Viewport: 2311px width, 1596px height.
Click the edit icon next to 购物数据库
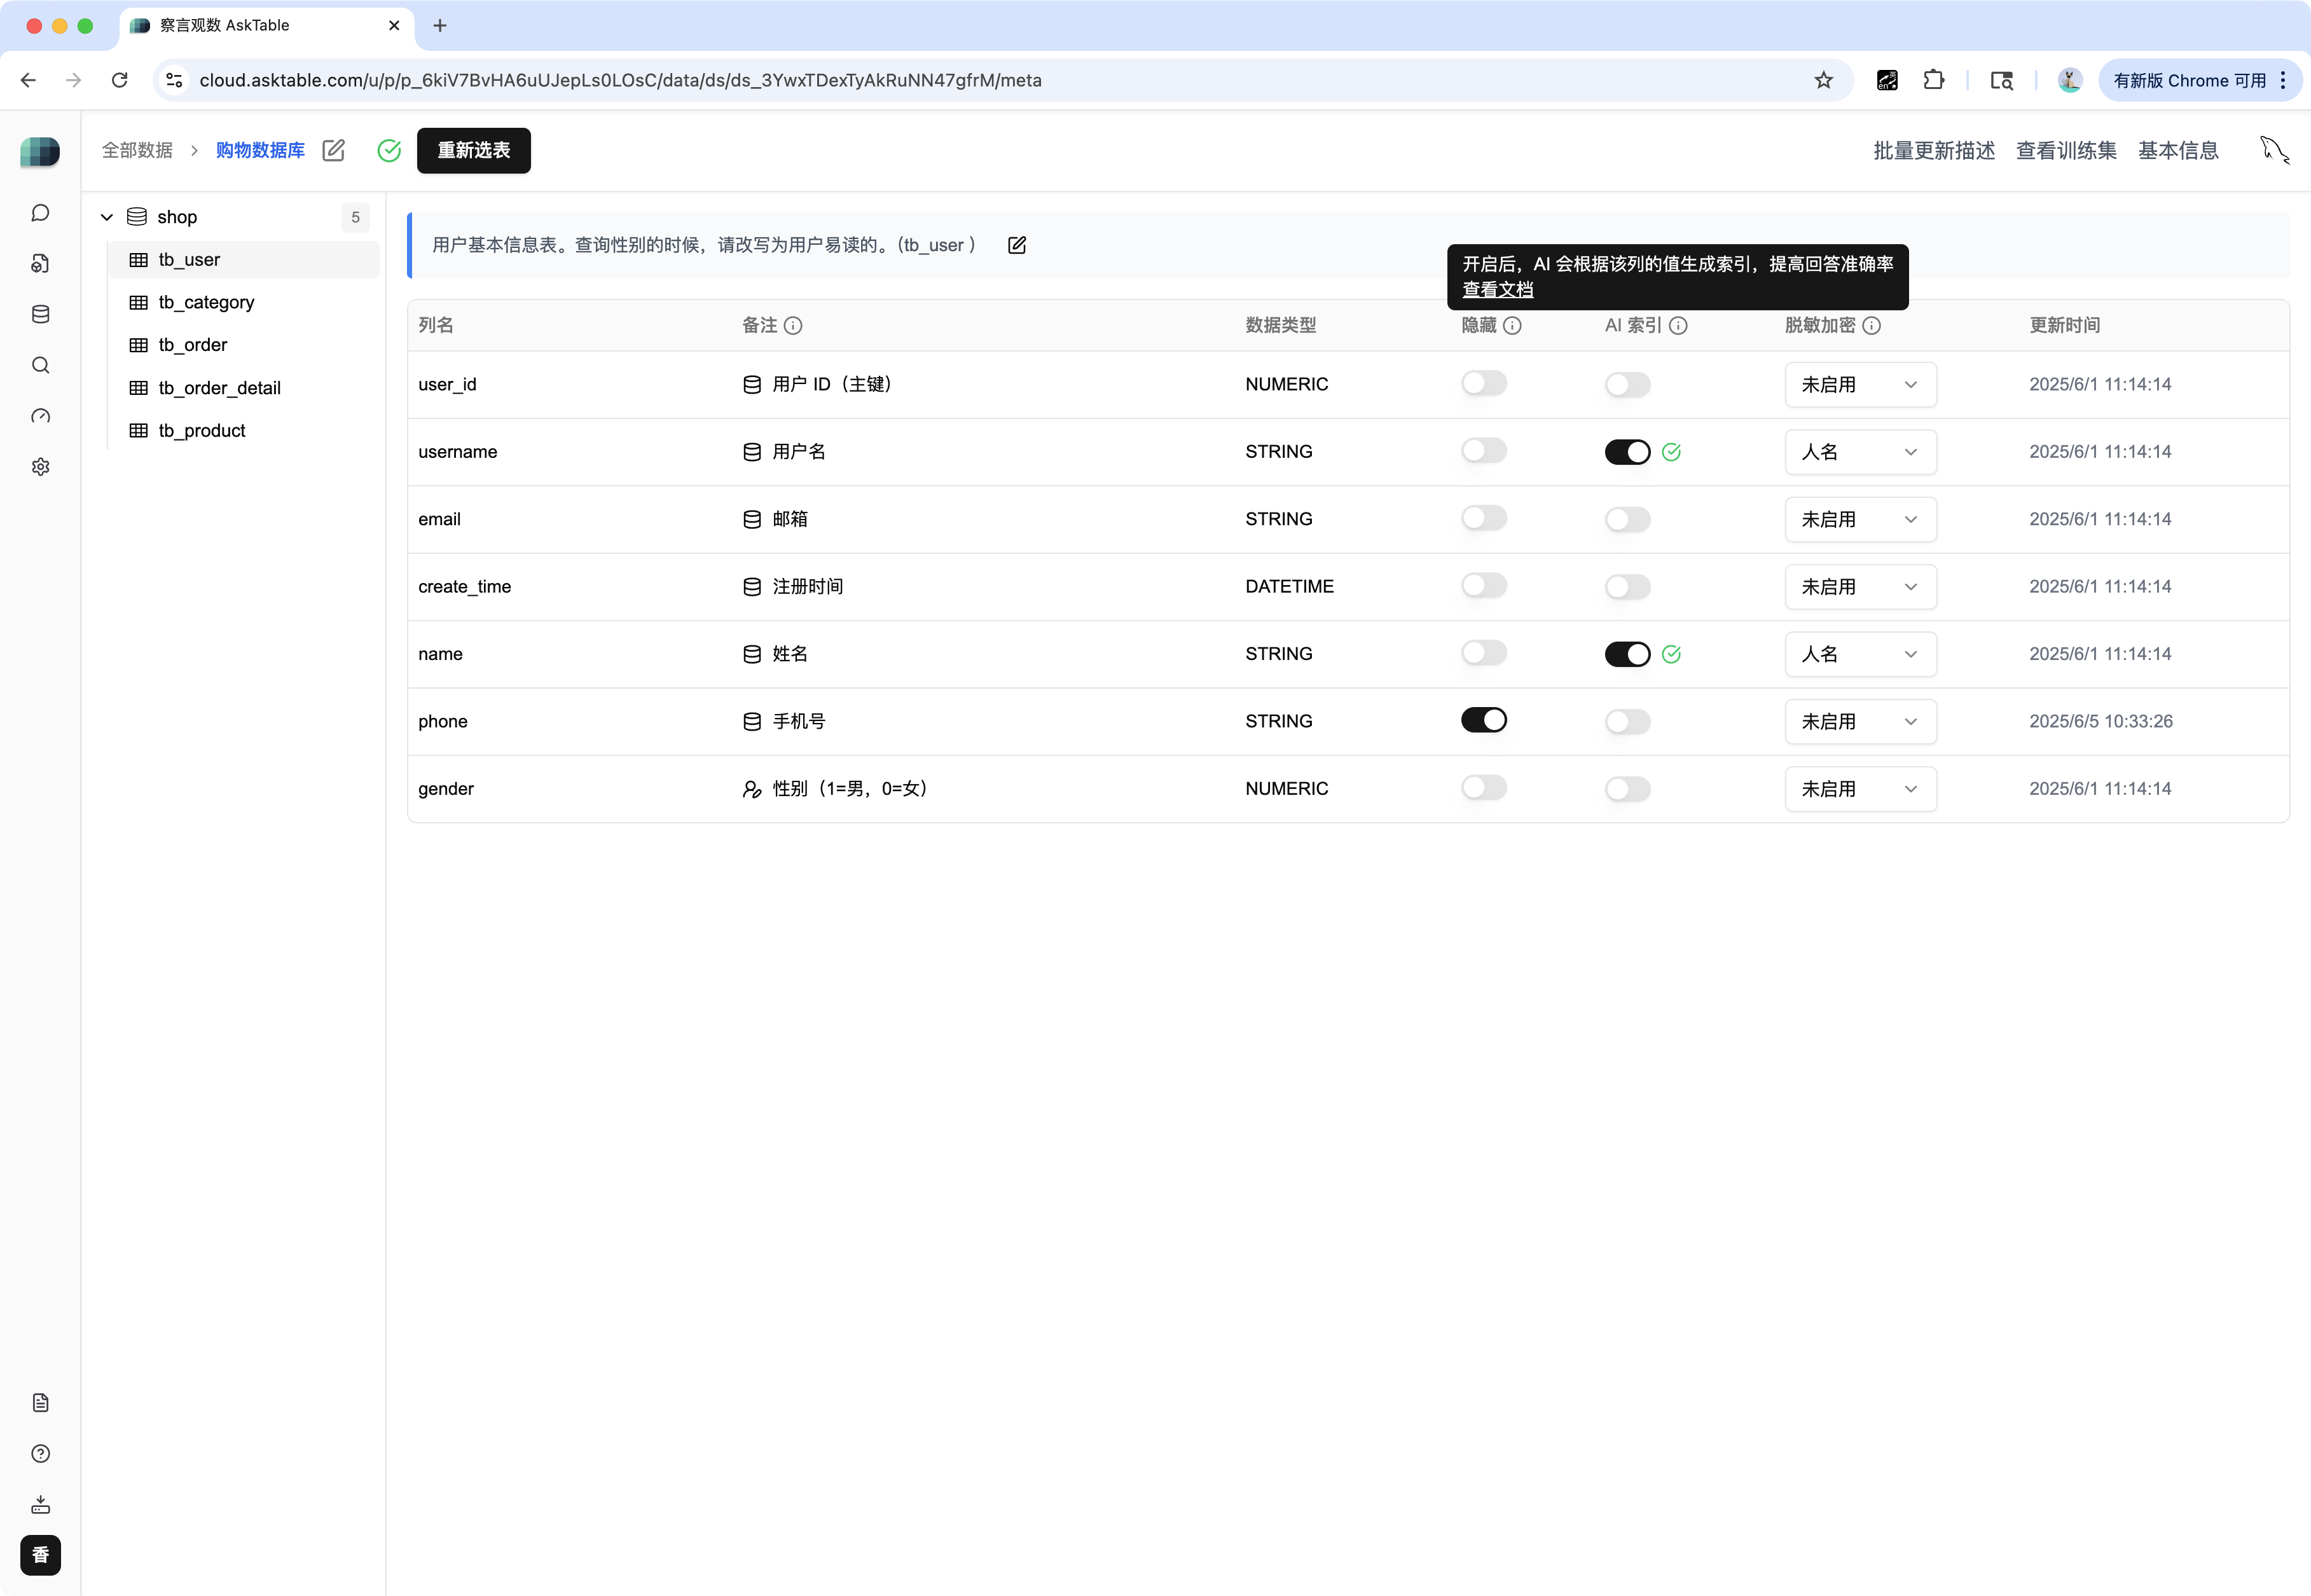click(334, 150)
